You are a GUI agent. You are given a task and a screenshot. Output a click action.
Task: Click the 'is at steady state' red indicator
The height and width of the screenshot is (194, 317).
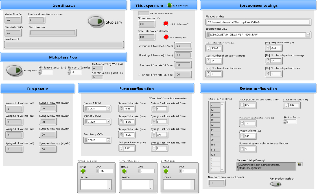pos(166,37)
